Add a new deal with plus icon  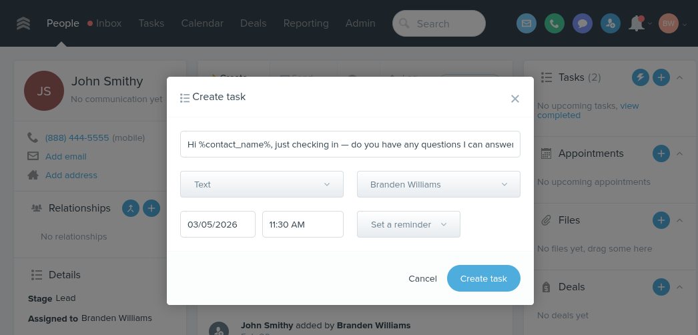tap(661, 287)
